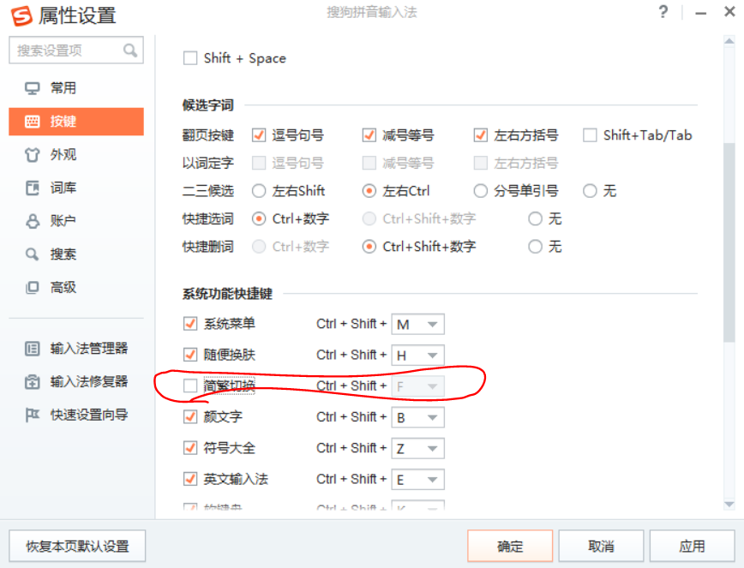
Task: Click the user icon beside 账户
Action: (33, 221)
